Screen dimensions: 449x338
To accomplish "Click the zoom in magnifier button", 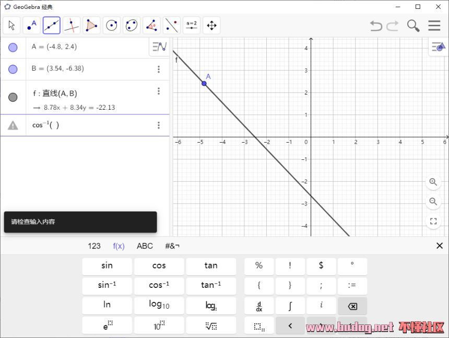I will click(433, 182).
